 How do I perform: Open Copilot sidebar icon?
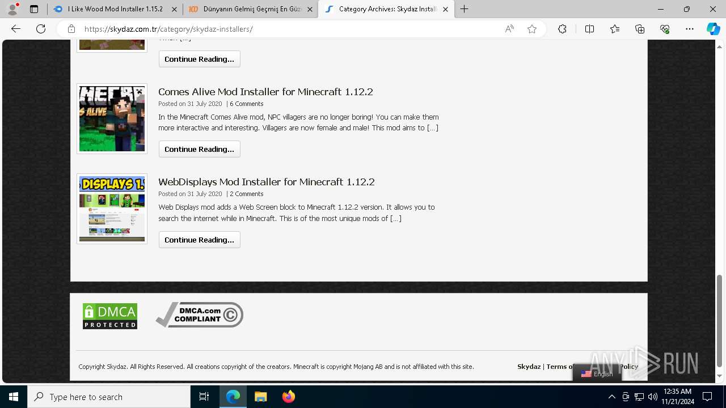click(x=713, y=29)
